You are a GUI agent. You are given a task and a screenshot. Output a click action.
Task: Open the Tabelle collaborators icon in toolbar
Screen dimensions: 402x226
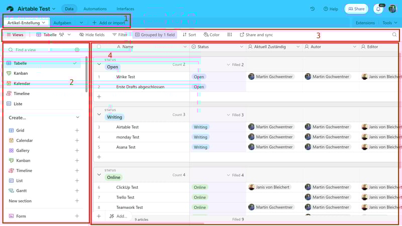pos(61,35)
